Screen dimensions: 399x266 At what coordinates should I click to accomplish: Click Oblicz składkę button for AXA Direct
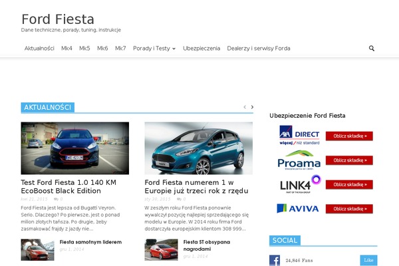click(349, 136)
